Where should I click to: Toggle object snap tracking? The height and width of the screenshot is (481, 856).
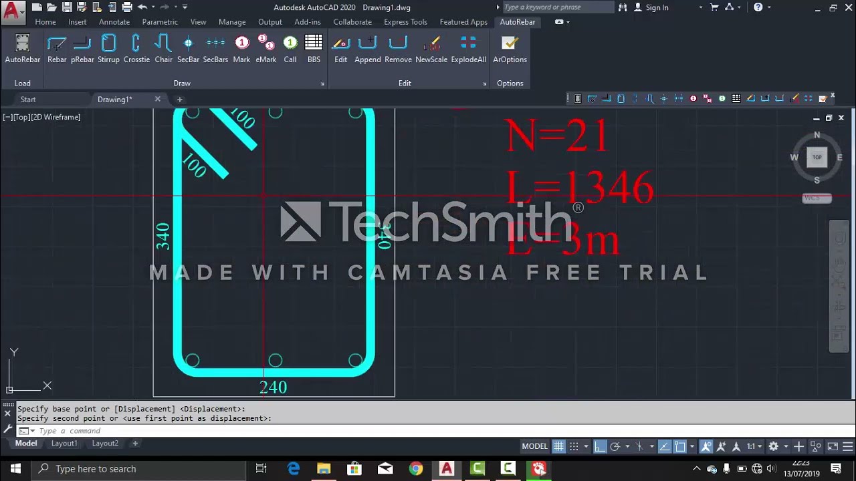click(x=665, y=446)
